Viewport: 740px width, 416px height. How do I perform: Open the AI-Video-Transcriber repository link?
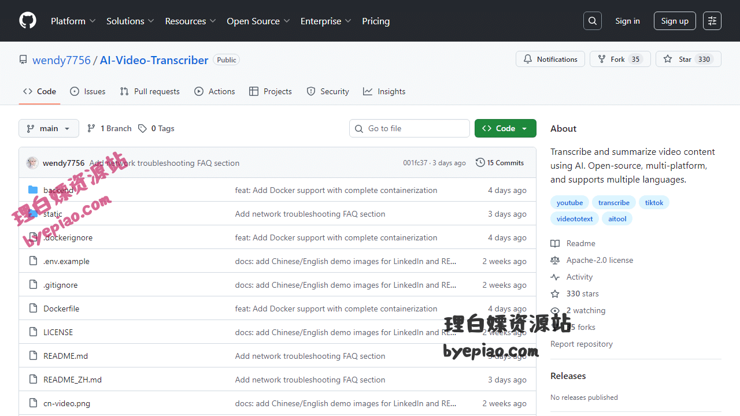tap(154, 60)
